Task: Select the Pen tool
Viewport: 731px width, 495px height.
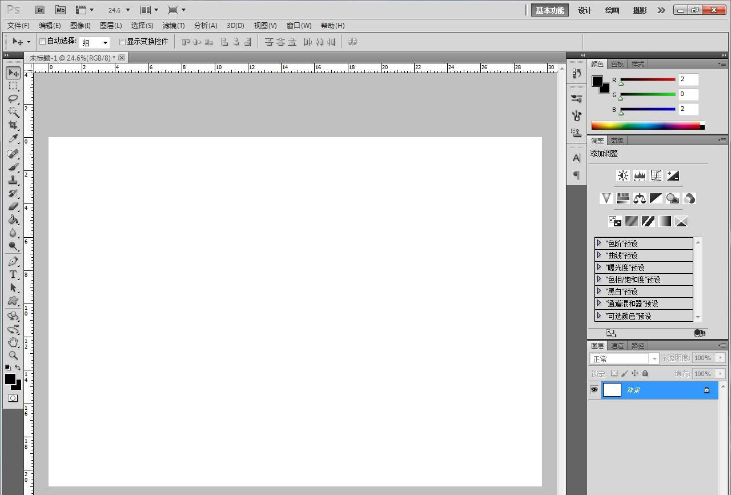Action: coord(13,261)
